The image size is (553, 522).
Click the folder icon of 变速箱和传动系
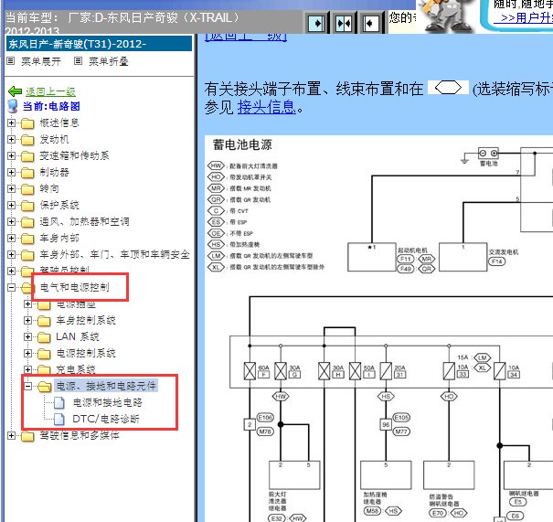27,156
